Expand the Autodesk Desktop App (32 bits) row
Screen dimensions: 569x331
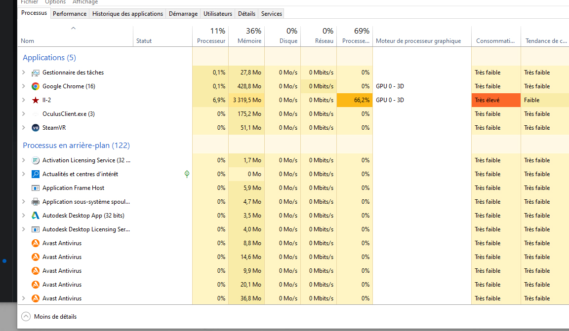[x=24, y=216]
